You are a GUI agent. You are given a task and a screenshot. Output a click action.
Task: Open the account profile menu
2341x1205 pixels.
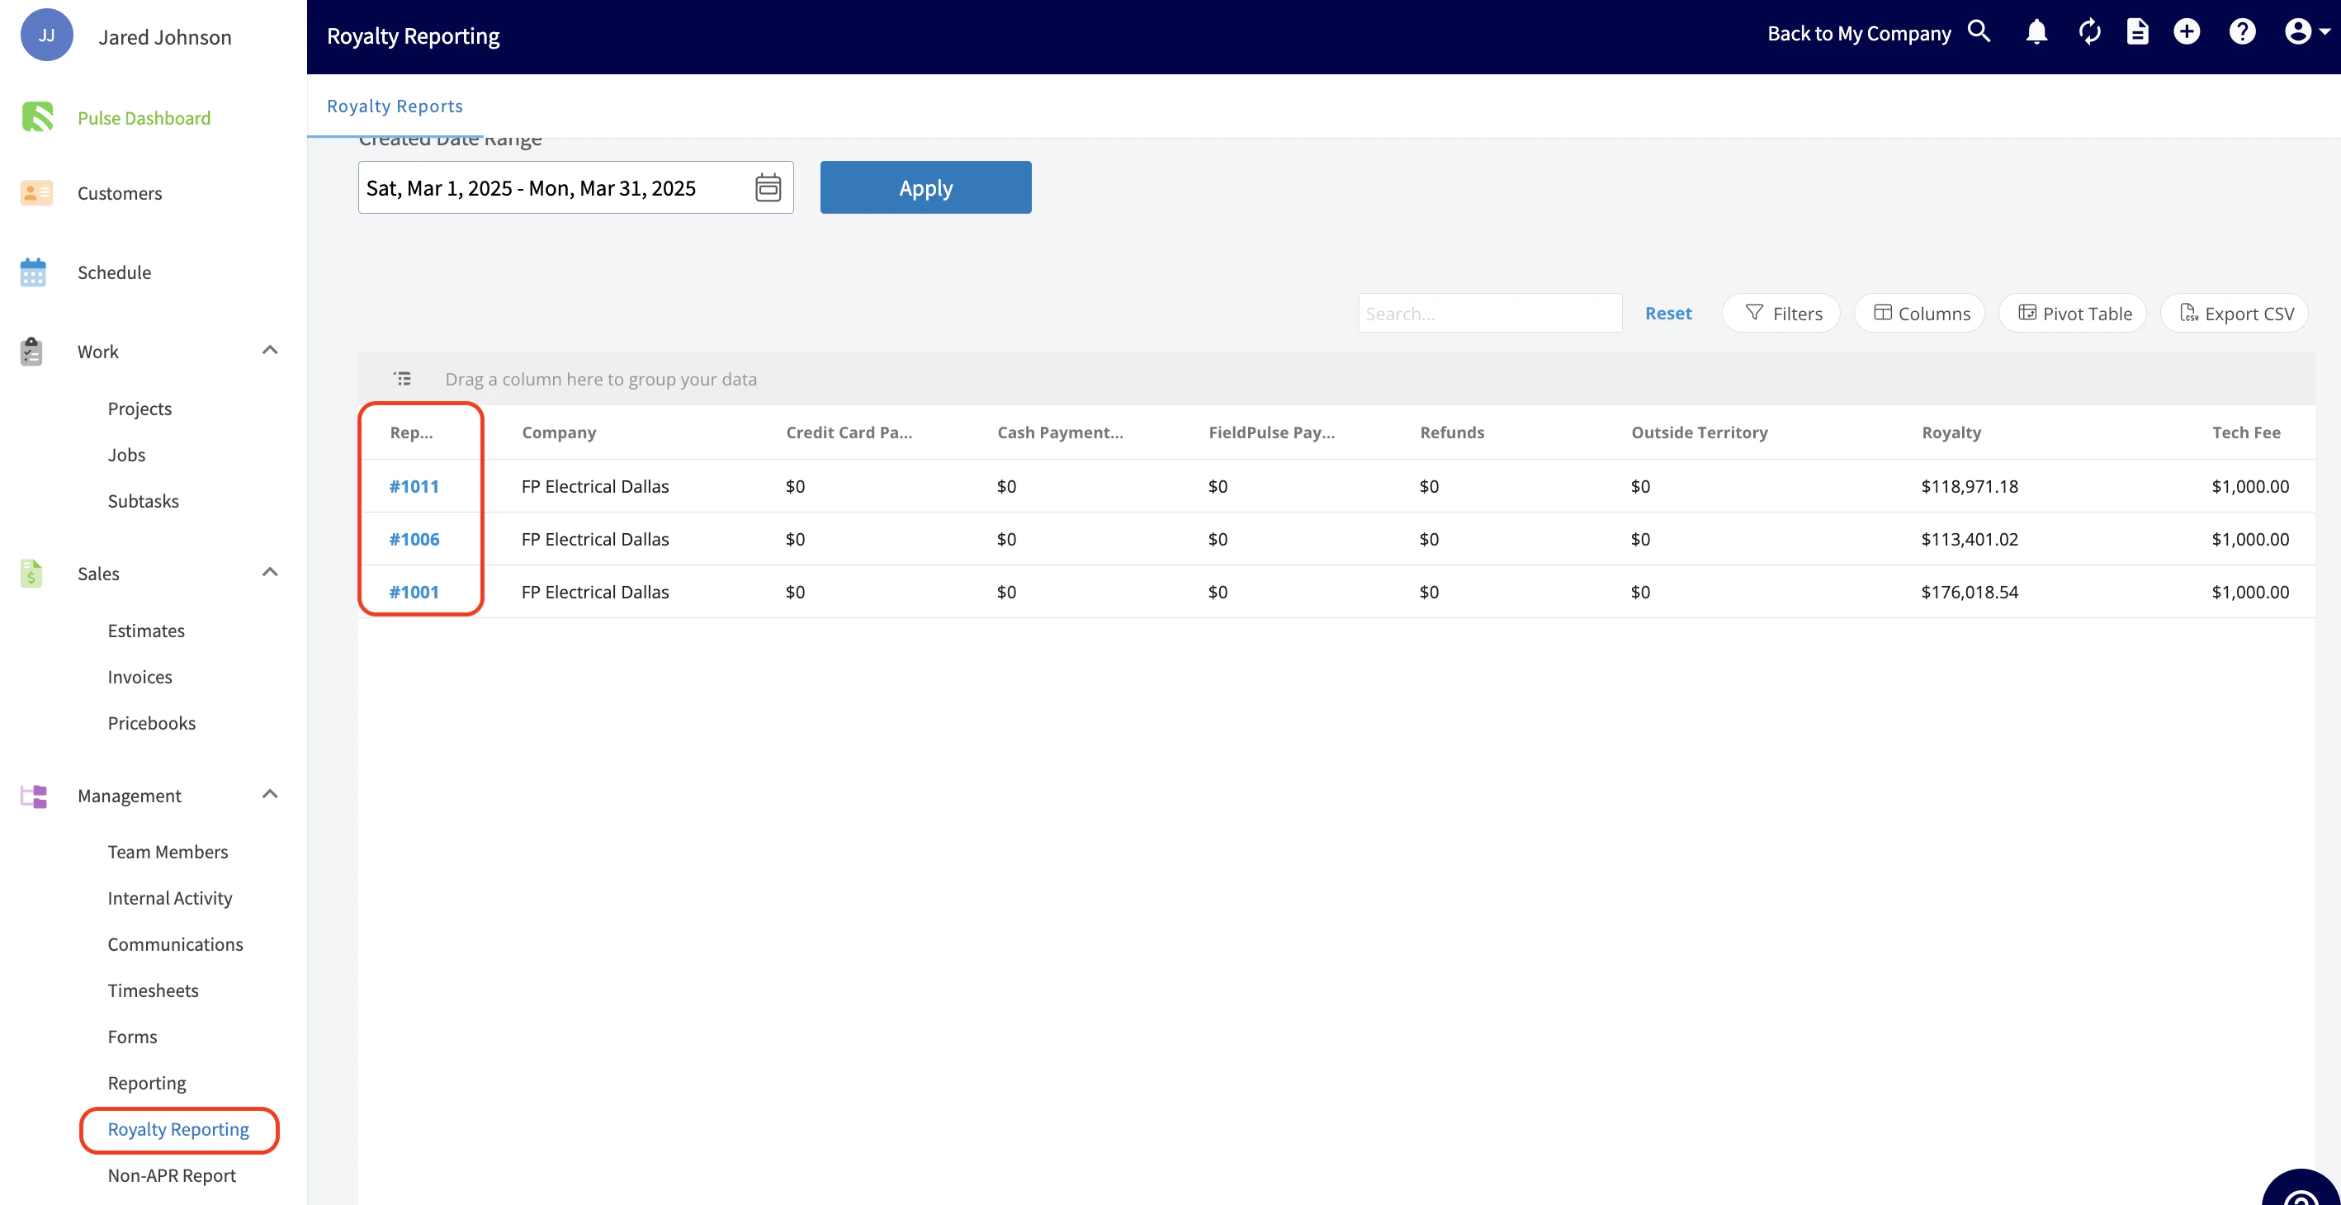point(2306,33)
